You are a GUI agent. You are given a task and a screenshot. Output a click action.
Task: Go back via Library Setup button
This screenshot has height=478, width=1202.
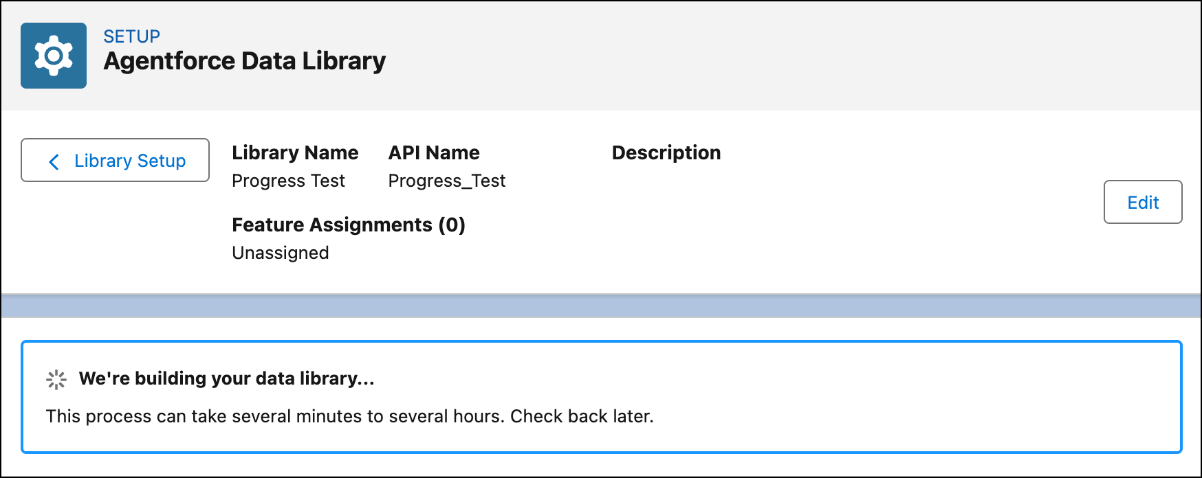point(115,160)
